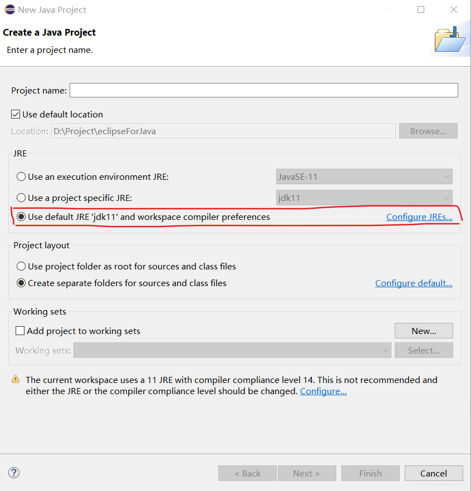Enable 'Add project to working sets'
The height and width of the screenshot is (491, 471).
(19, 330)
